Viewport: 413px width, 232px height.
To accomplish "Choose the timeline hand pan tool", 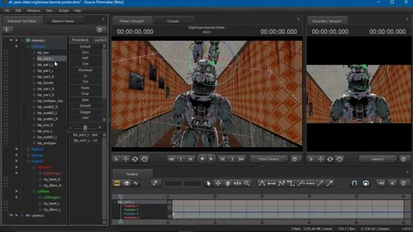I will 228,183.
